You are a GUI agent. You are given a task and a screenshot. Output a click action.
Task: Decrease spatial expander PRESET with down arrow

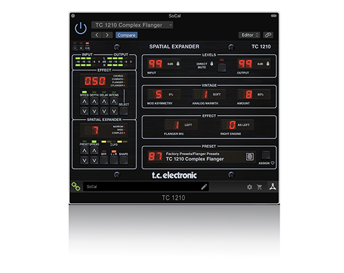84,160
